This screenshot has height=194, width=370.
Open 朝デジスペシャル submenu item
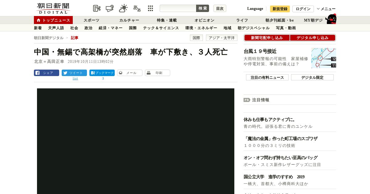[x=254, y=28]
